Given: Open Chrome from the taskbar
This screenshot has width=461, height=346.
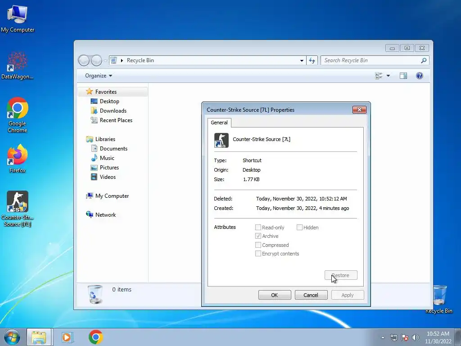Looking at the screenshot, I should pyautogui.click(x=95, y=337).
